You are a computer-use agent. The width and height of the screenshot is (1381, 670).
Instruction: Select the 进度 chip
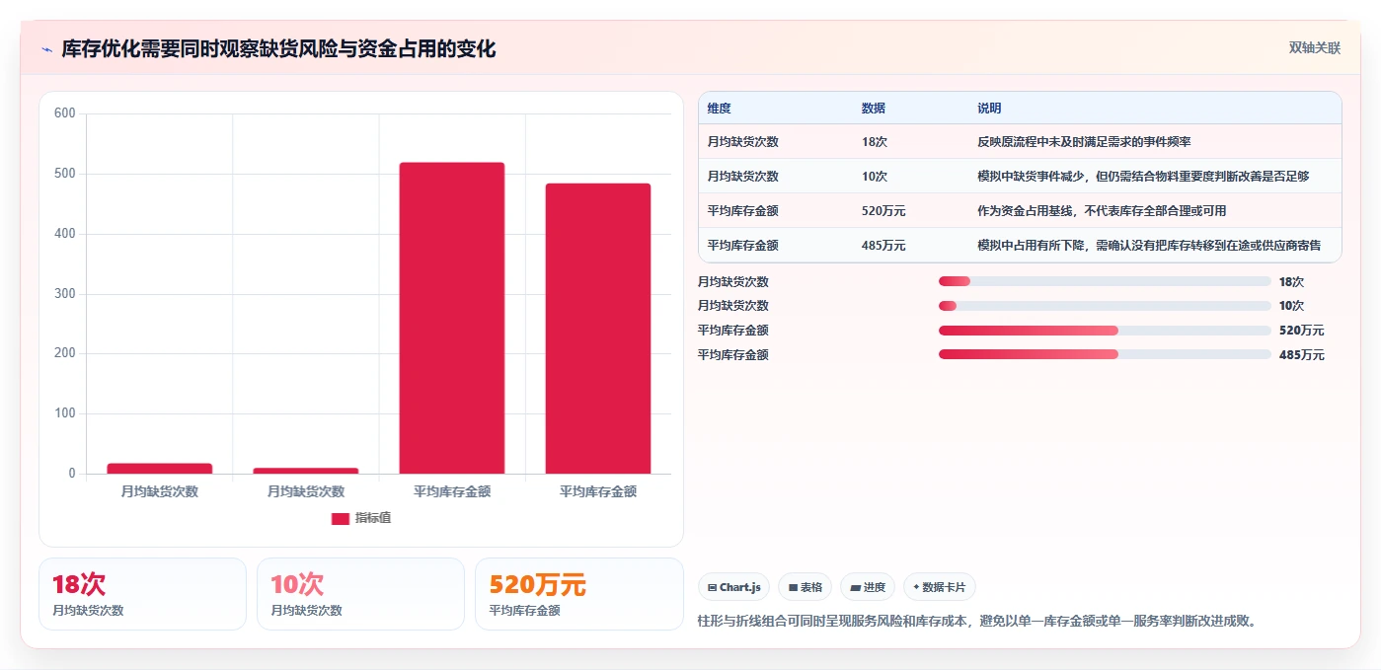[x=868, y=587]
